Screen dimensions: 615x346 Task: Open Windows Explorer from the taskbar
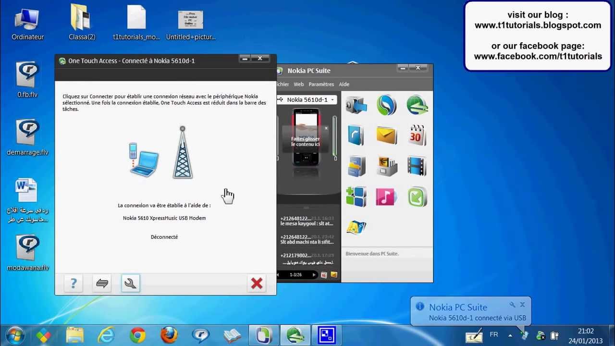pyautogui.click(x=74, y=335)
